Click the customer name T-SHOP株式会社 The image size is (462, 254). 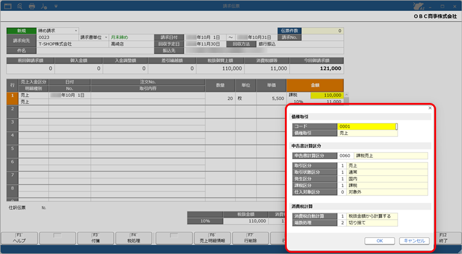(55, 44)
